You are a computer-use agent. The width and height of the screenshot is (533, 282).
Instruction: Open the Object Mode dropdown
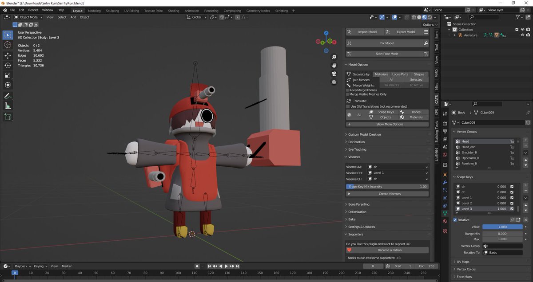click(28, 17)
